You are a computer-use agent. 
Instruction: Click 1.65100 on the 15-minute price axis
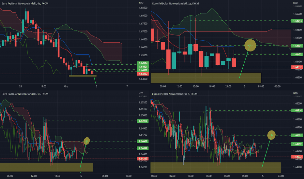[x=143, y=109]
